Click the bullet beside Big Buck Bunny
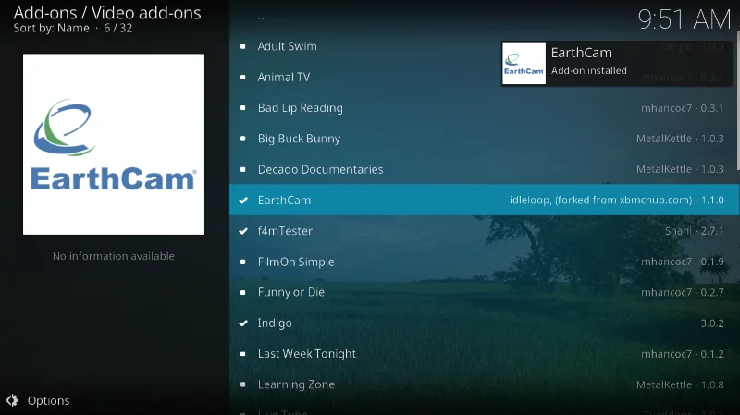Image resolution: width=740 pixels, height=415 pixels. [243, 139]
